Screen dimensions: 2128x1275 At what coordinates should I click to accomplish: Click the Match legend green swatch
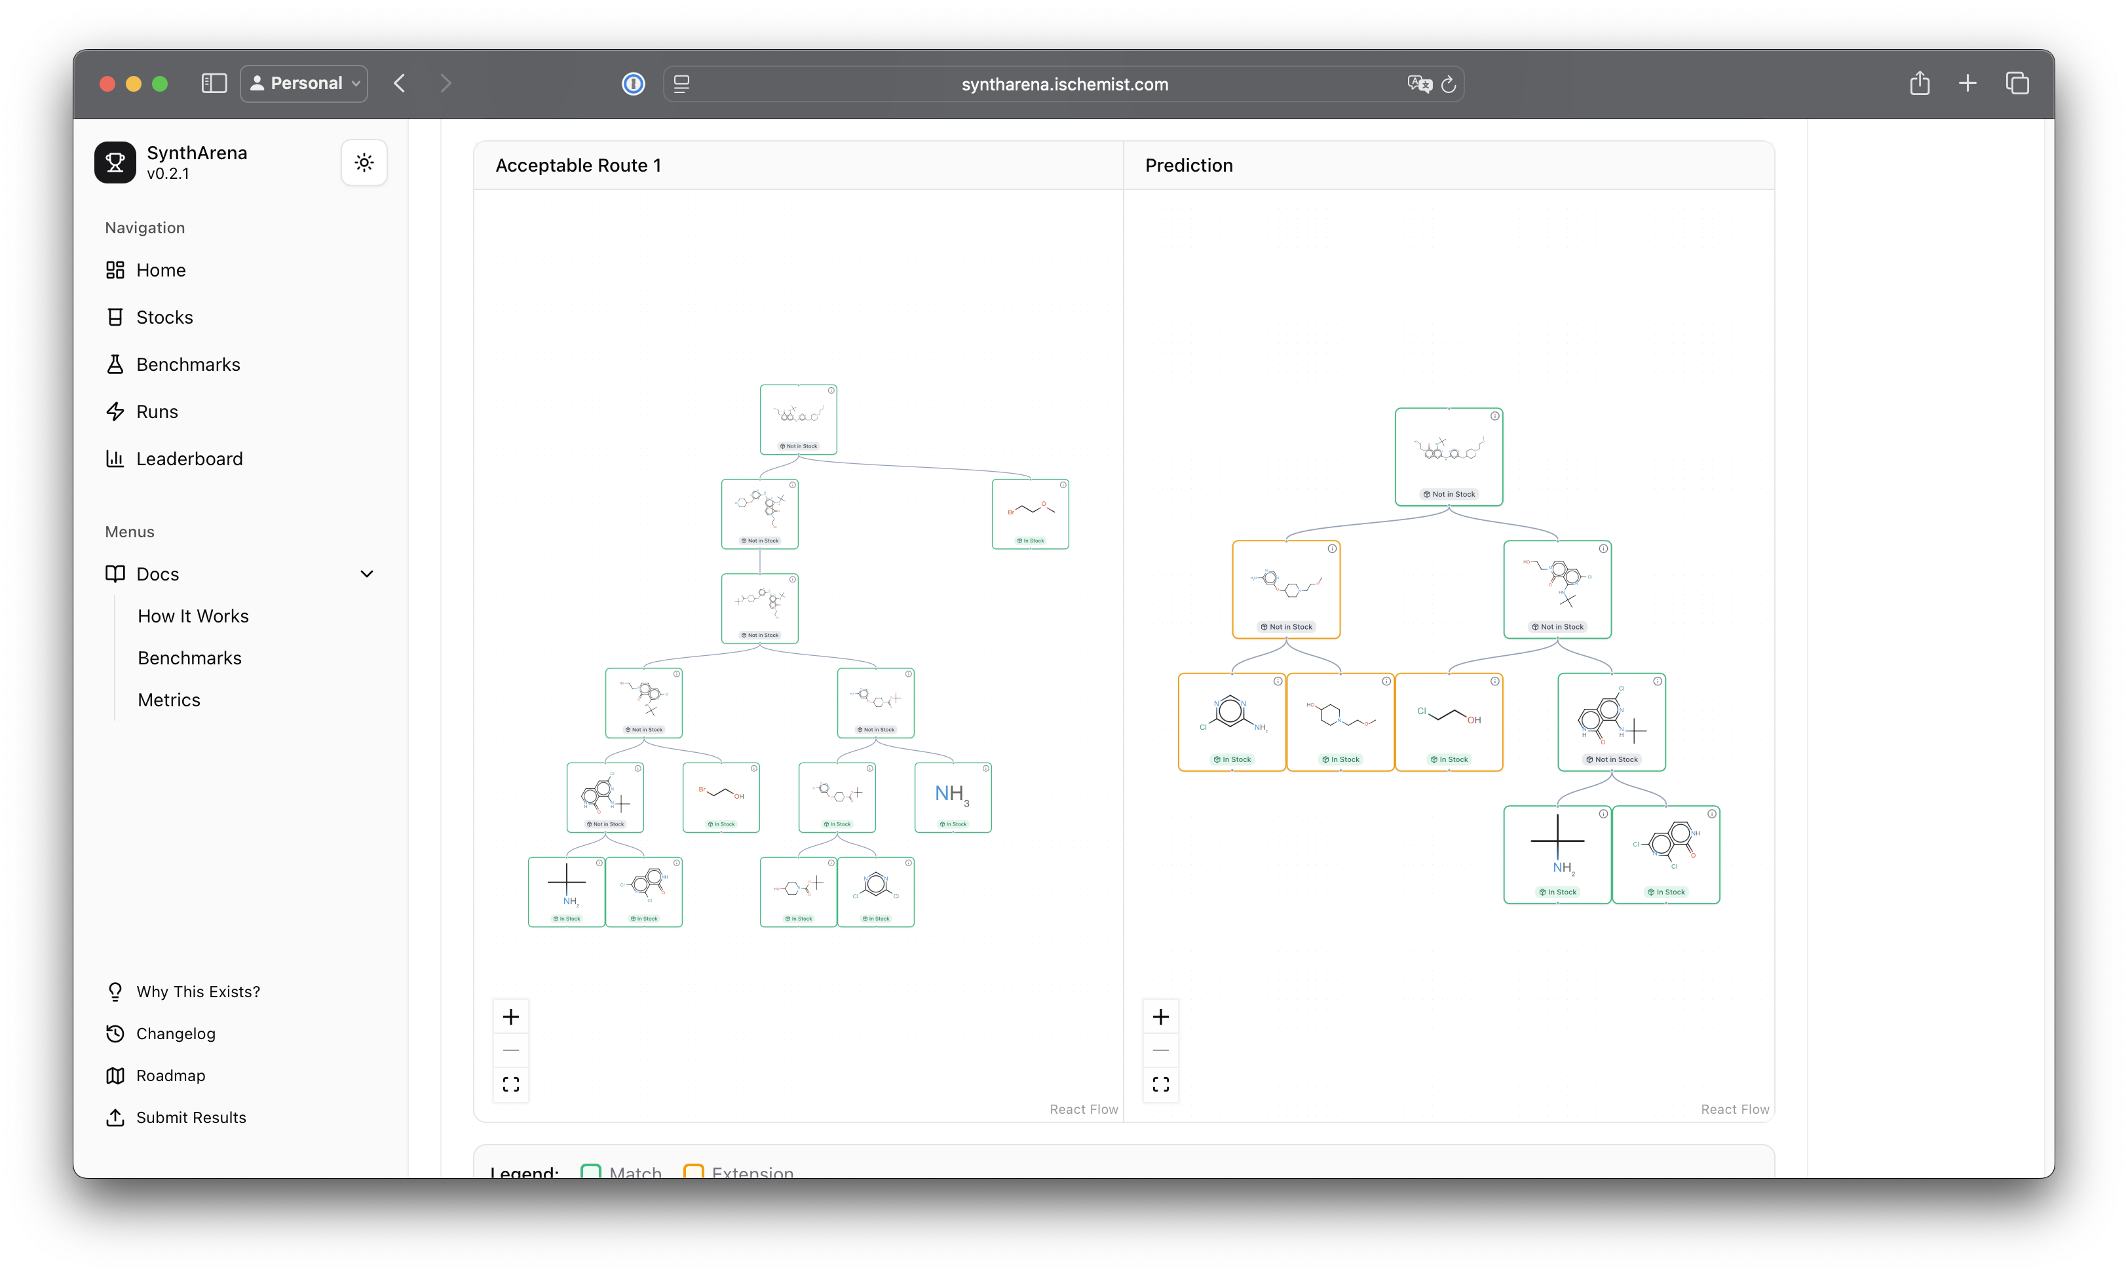(591, 1172)
